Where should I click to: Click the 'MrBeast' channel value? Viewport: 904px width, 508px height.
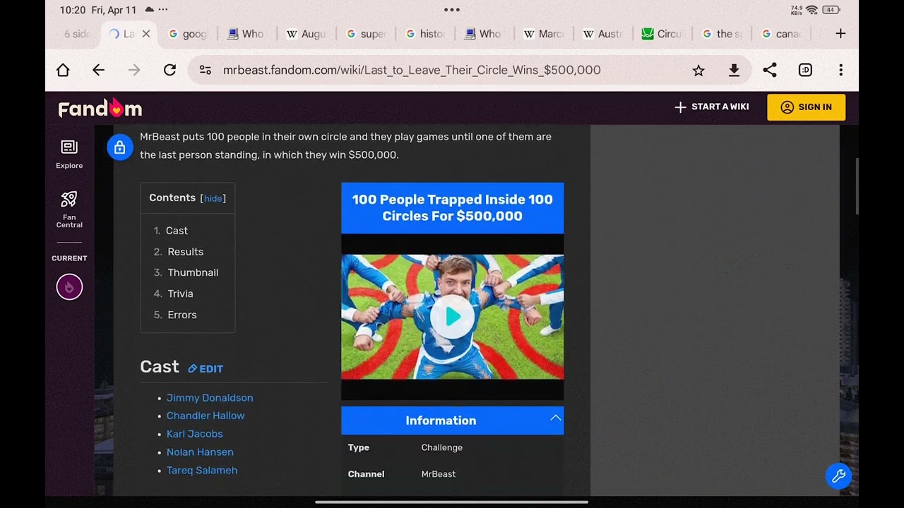(x=439, y=474)
